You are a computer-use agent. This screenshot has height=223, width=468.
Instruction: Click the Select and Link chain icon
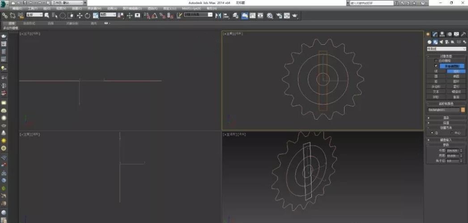click(4, 16)
